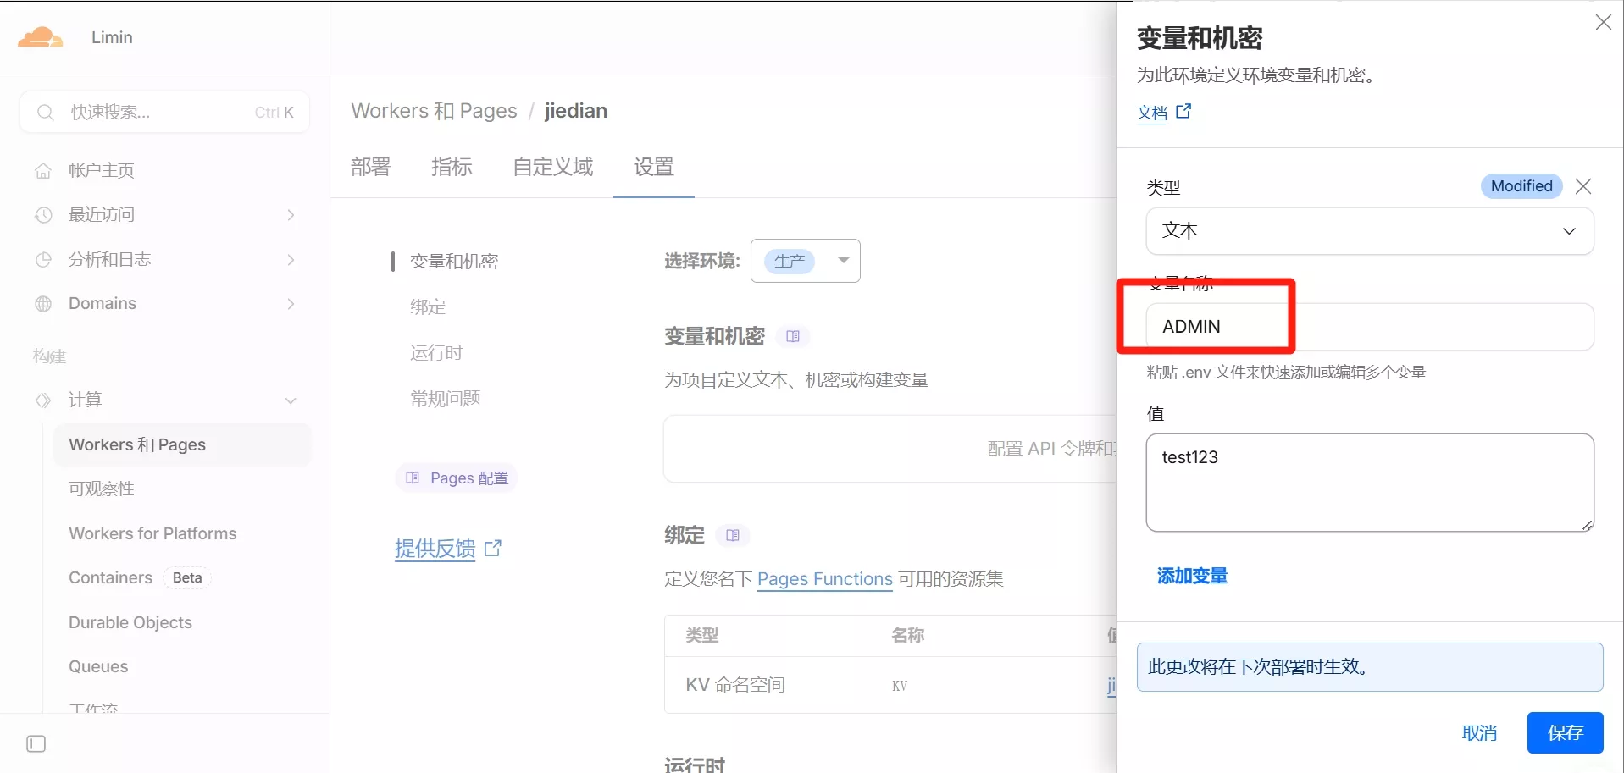The height and width of the screenshot is (773, 1624).
Task: Click the compute diamond icon
Action: tap(43, 400)
